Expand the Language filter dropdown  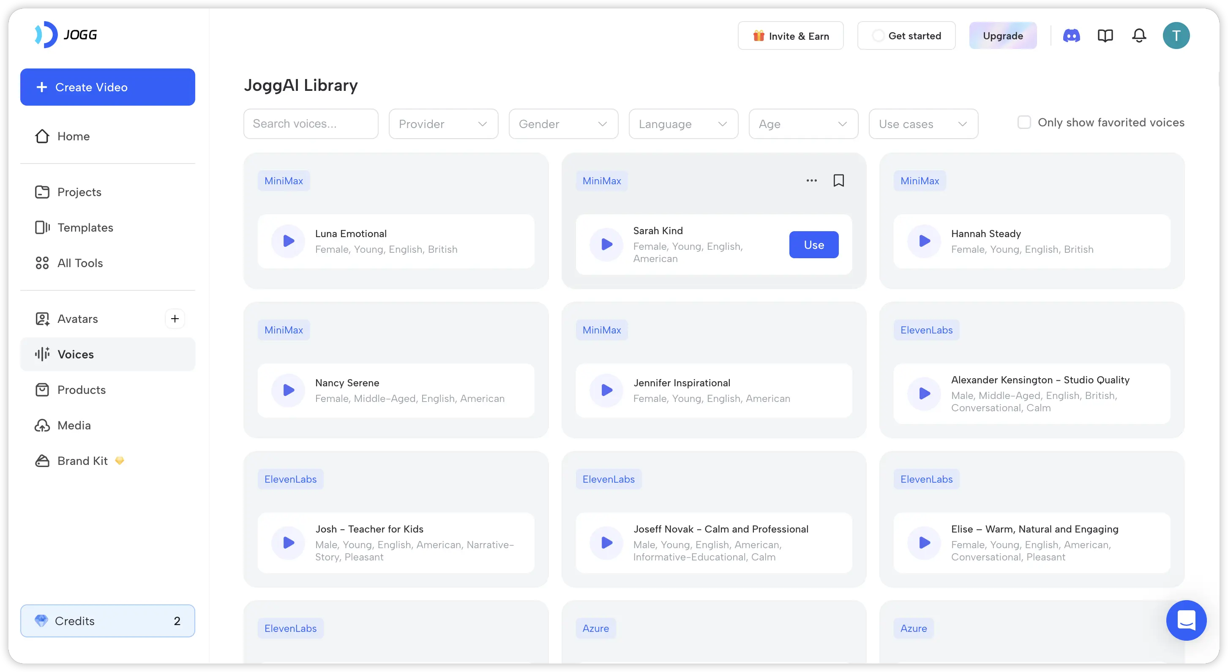click(683, 124)
